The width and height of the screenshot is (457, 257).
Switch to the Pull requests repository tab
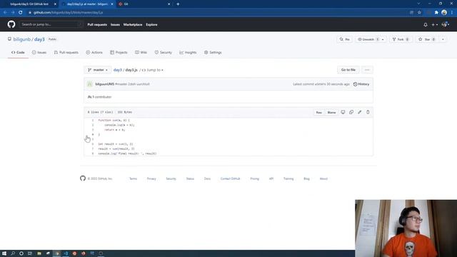tap(66, 52)
